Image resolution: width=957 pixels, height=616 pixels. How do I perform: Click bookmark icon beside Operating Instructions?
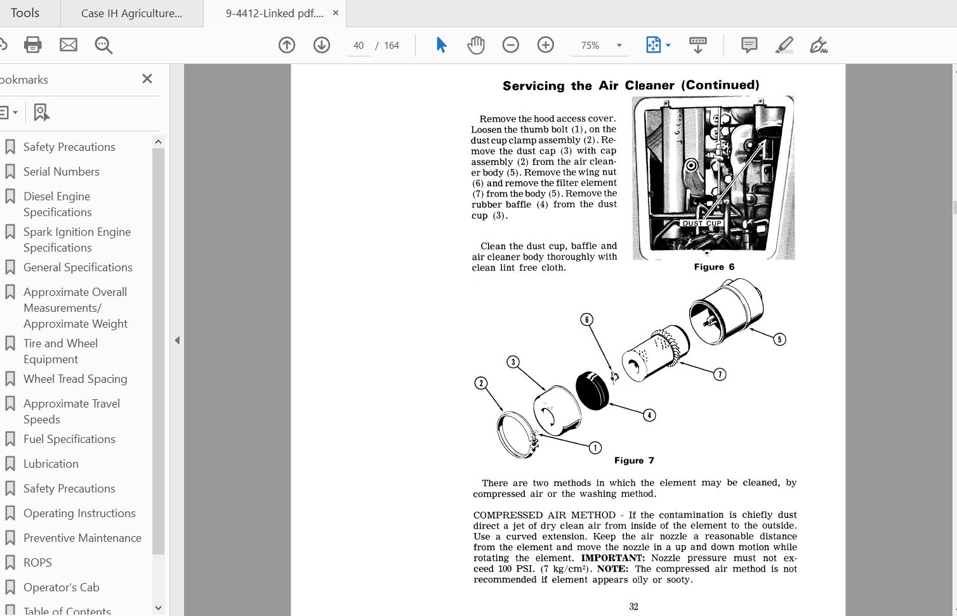point(10,513)
